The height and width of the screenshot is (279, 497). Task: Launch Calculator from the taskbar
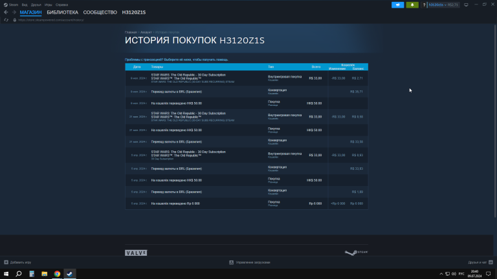click(x=32, y=274)
